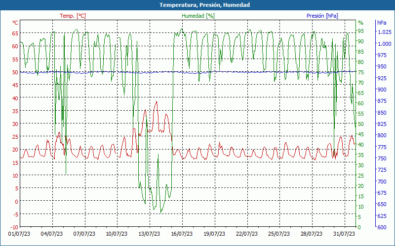Select the green 'Humedad [%]' legend label

pyautogui.click(x=198, y=16)
